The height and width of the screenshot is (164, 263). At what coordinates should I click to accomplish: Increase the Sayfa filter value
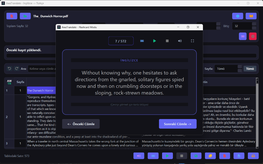click(240, 67)
